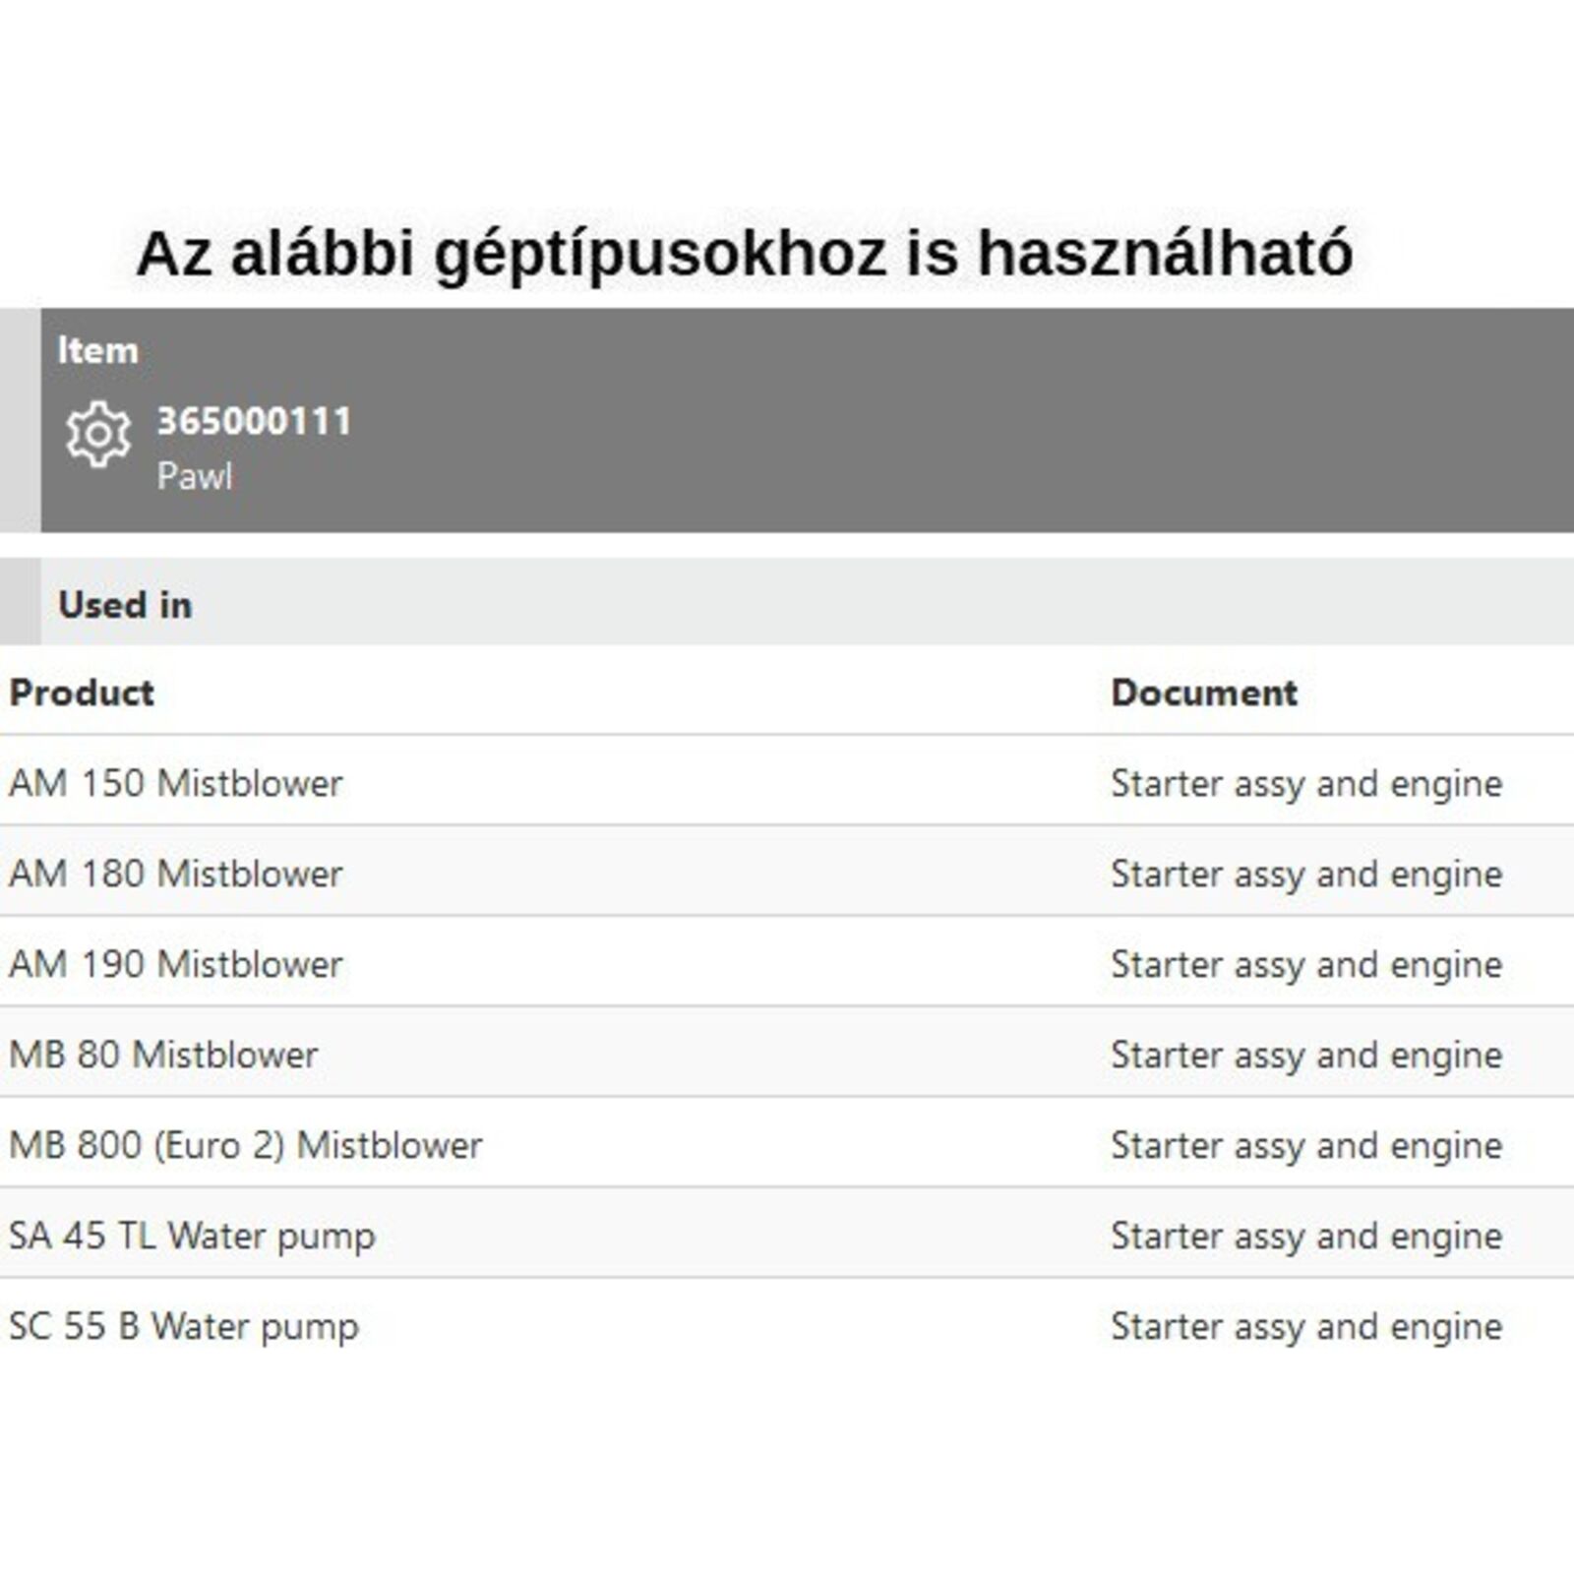Click the heading Az alábbi géptípusokhoz is használható
The height and width of the screenshot is (1574, 1574).
(x=745, y=253)
